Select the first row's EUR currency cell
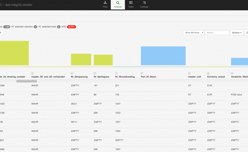 [210, 86]
